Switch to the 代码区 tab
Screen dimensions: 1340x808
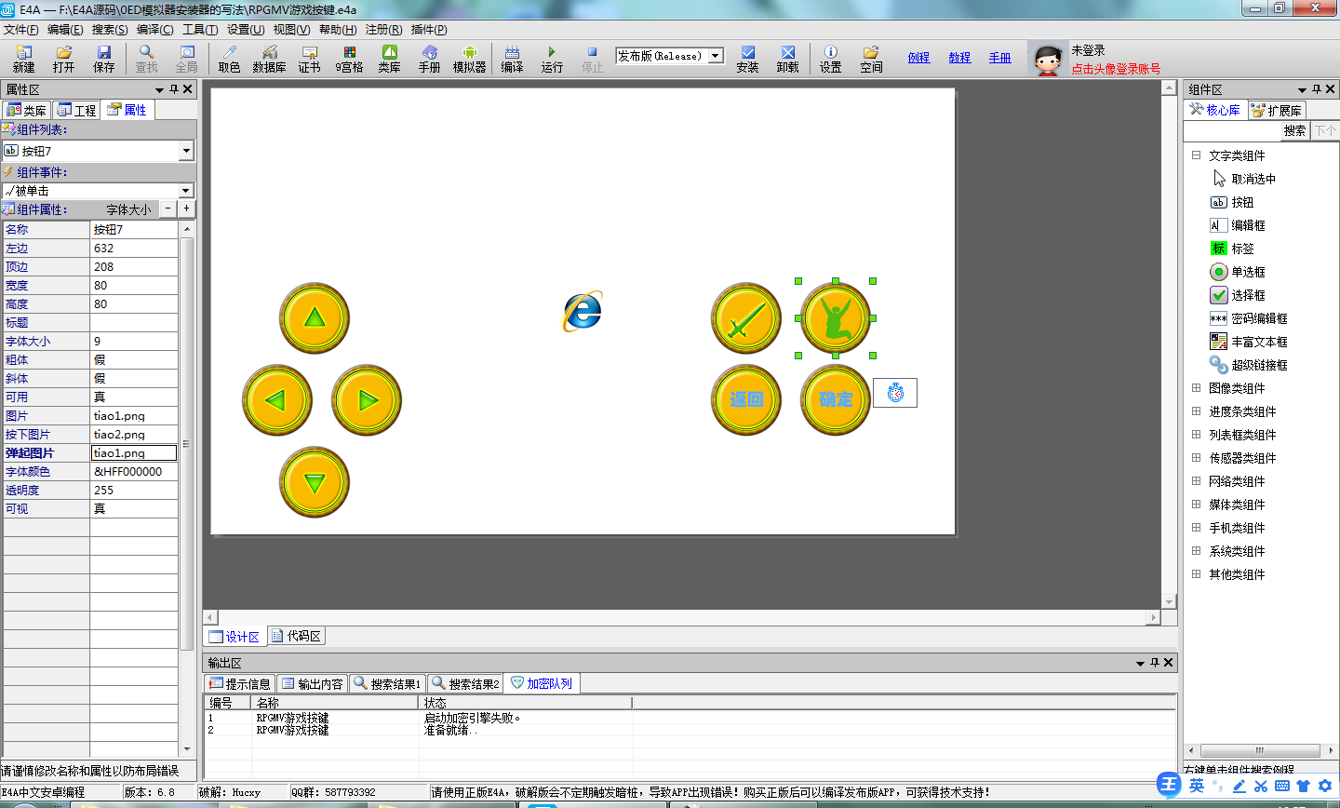click(x=297, y=637)
